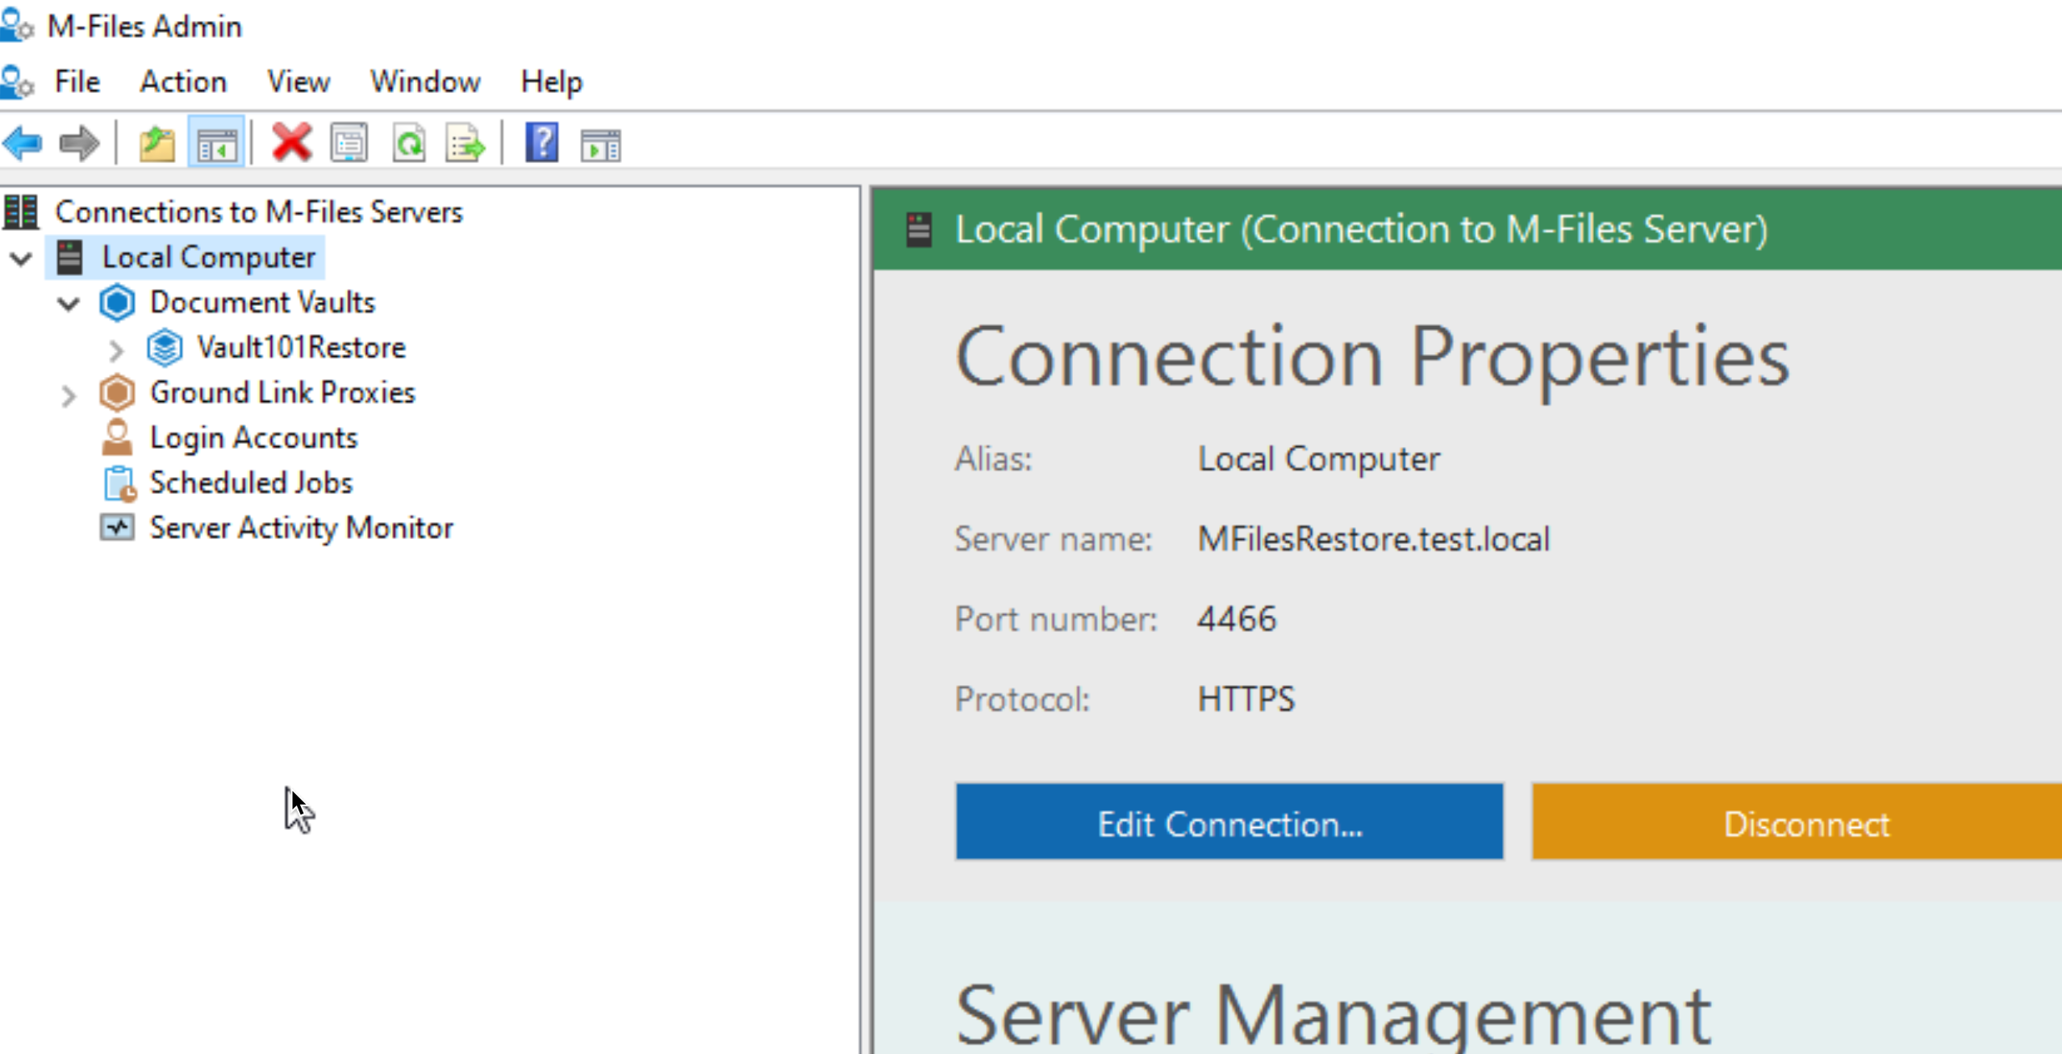Click the Ground Link Proxies orange icon
The height and width of the screenshot is (1054, 2062).
[x=117, y=393]
